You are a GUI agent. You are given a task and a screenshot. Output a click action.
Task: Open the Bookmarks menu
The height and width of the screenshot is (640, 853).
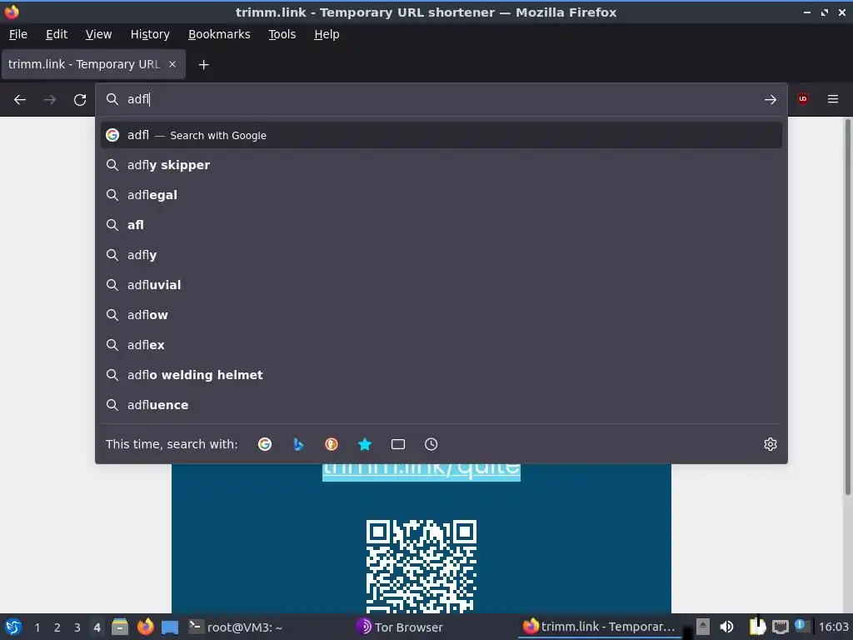tap(219, 34)
